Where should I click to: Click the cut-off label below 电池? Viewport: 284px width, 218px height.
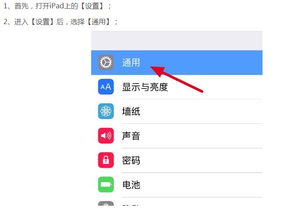tap(131, 205)
